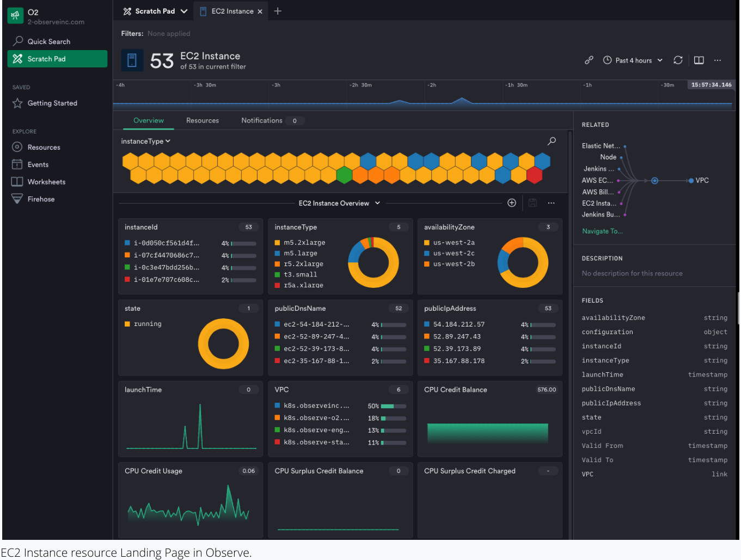741x560 pixels.
Task: Expand the Scratch Pad tab dropdown arrow
Action: (184, 11)
